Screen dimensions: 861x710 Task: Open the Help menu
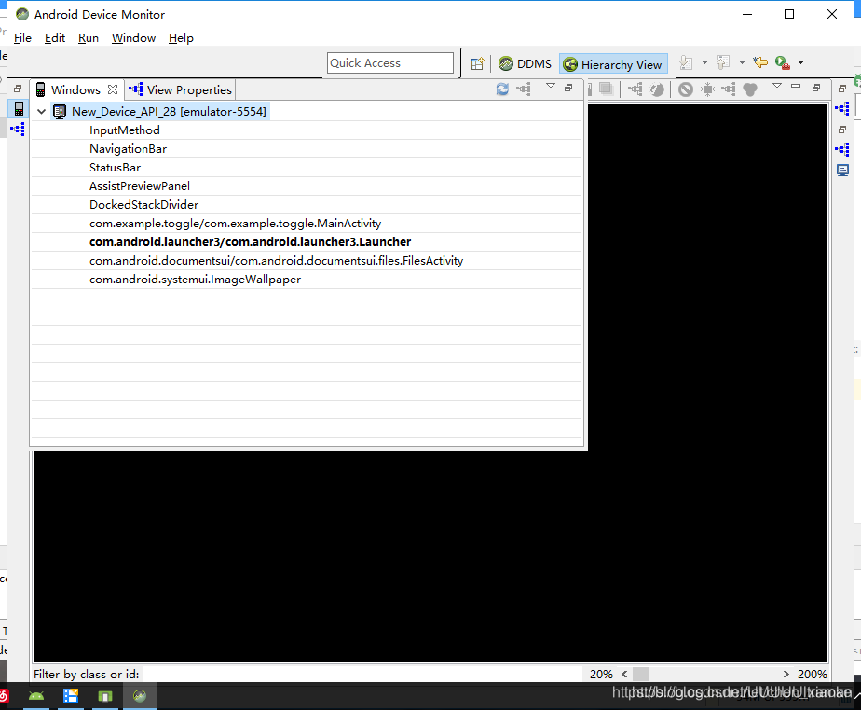(181, 38)
